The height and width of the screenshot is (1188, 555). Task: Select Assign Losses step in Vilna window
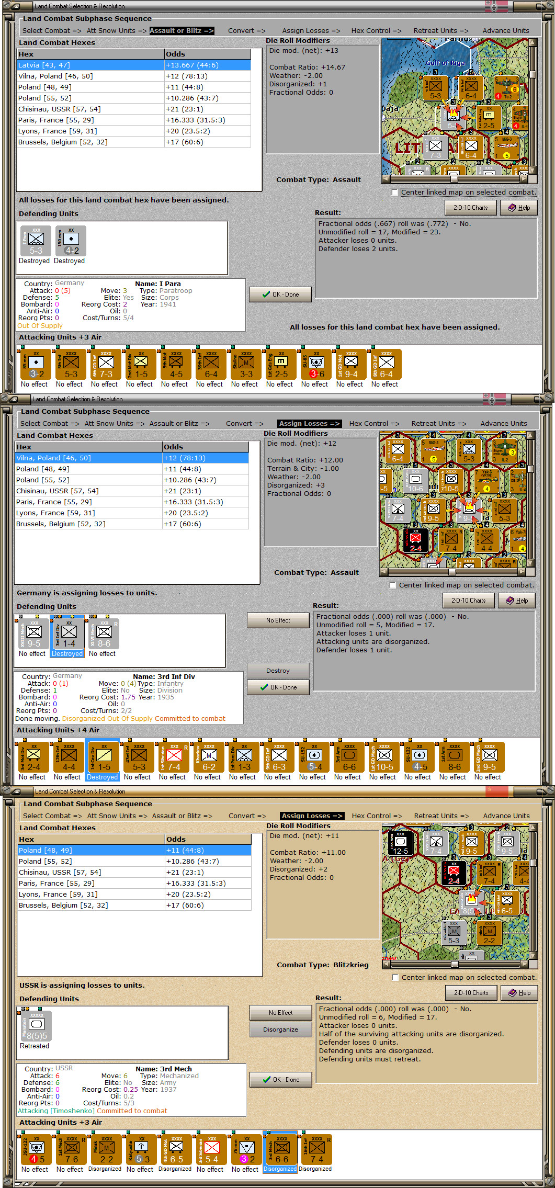point(309,424)
